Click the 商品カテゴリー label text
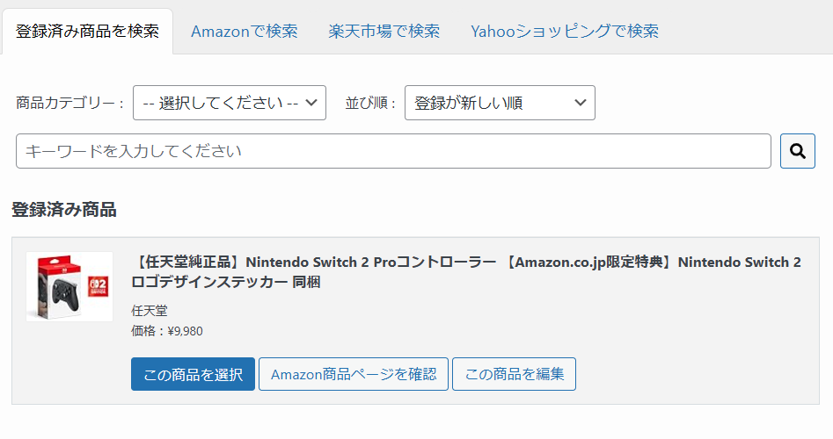 (69, 103)
